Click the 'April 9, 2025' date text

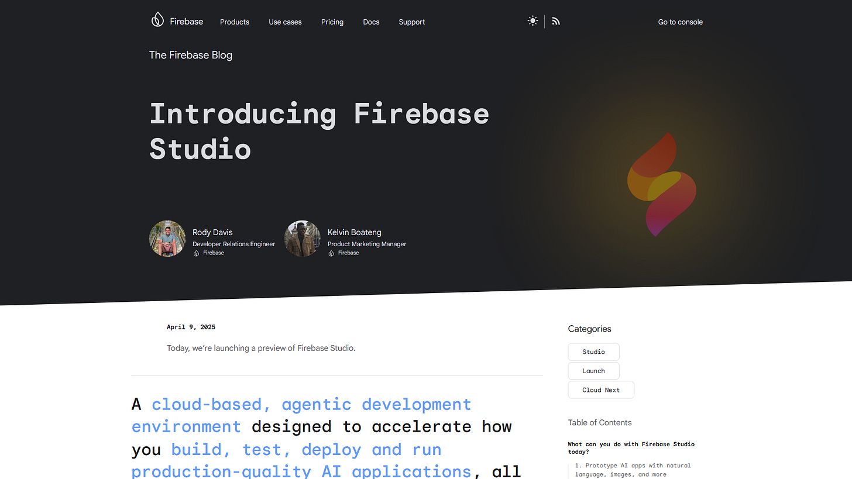pyautogui.click(x=191, y=327)
